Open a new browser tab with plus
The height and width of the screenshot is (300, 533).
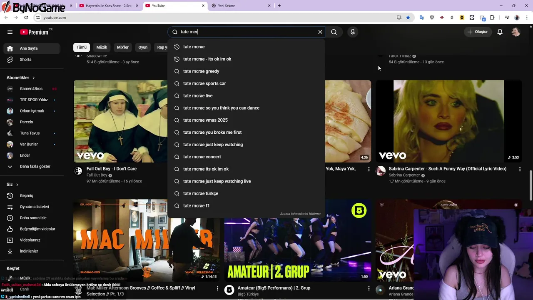(x=279, y=6)
